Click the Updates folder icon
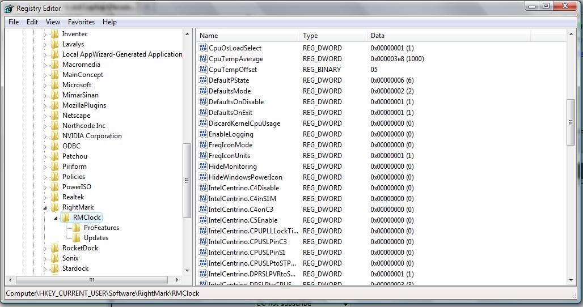Screen dimensions: 583x307 click(77, 237)
